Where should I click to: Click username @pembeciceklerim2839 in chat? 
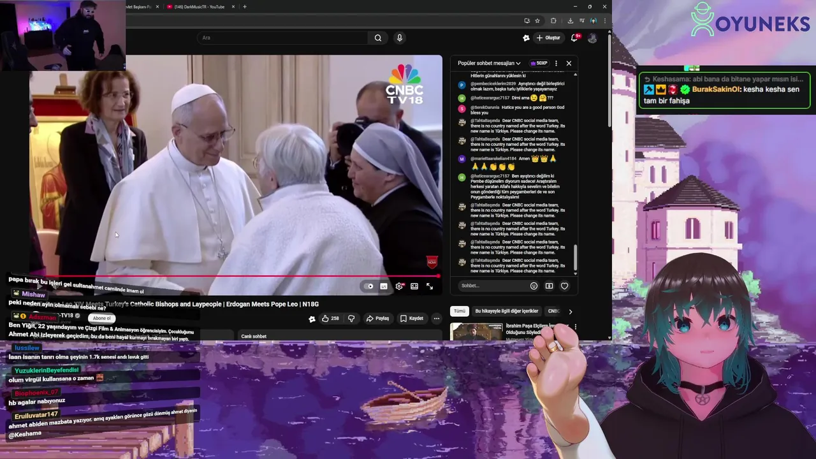click(x=493, y=84)
